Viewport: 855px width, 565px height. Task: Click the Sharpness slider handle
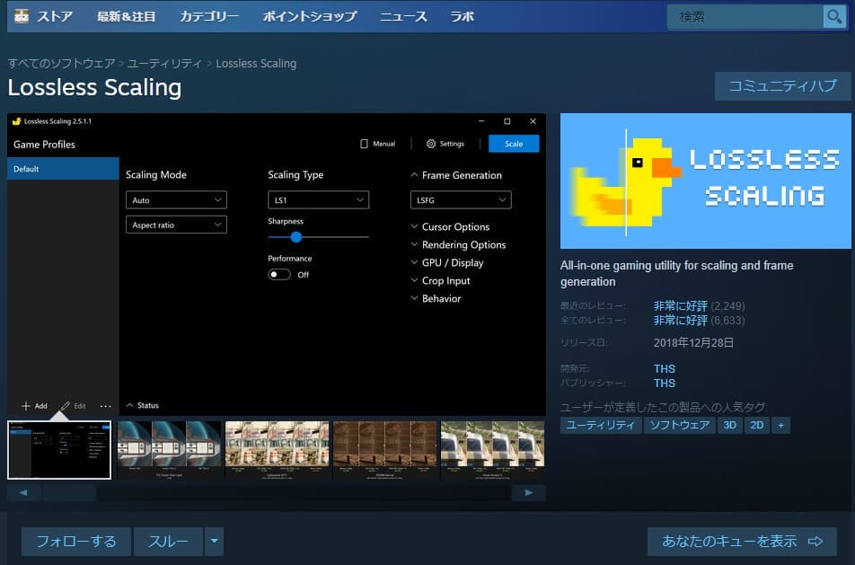pos(296,237)
